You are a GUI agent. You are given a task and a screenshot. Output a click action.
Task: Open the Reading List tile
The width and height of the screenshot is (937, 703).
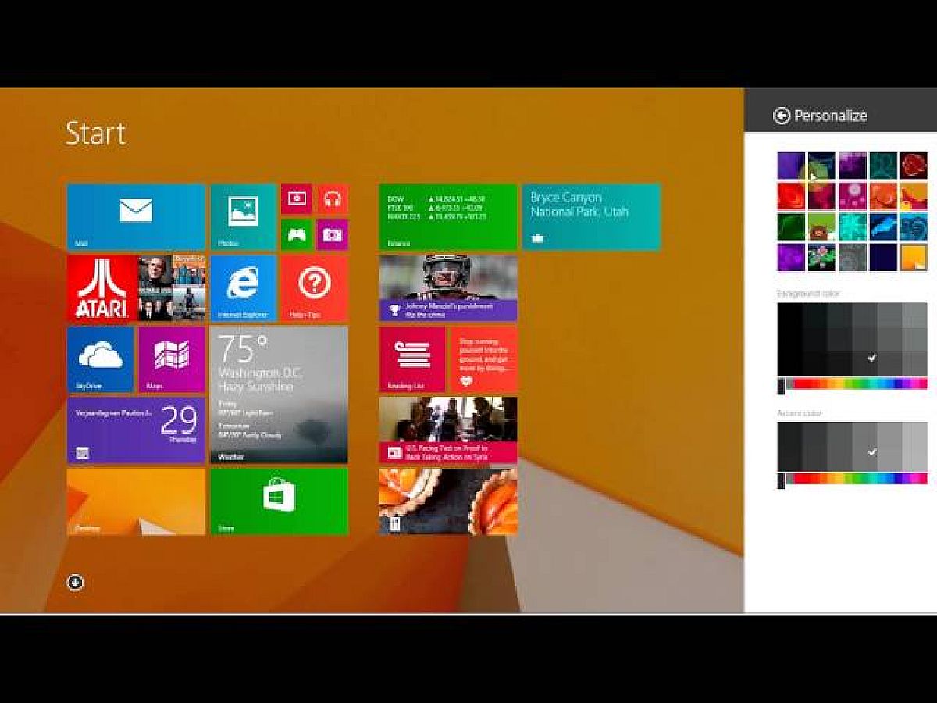click(x=411, y=359)
